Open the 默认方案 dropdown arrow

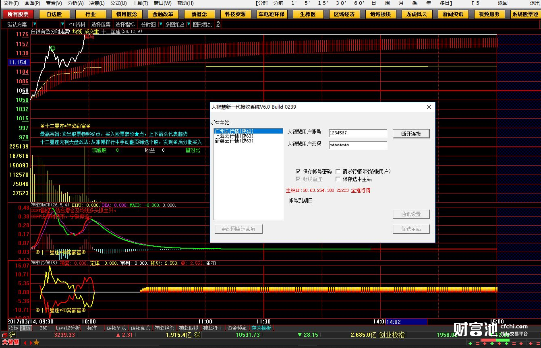click(35, 25)
